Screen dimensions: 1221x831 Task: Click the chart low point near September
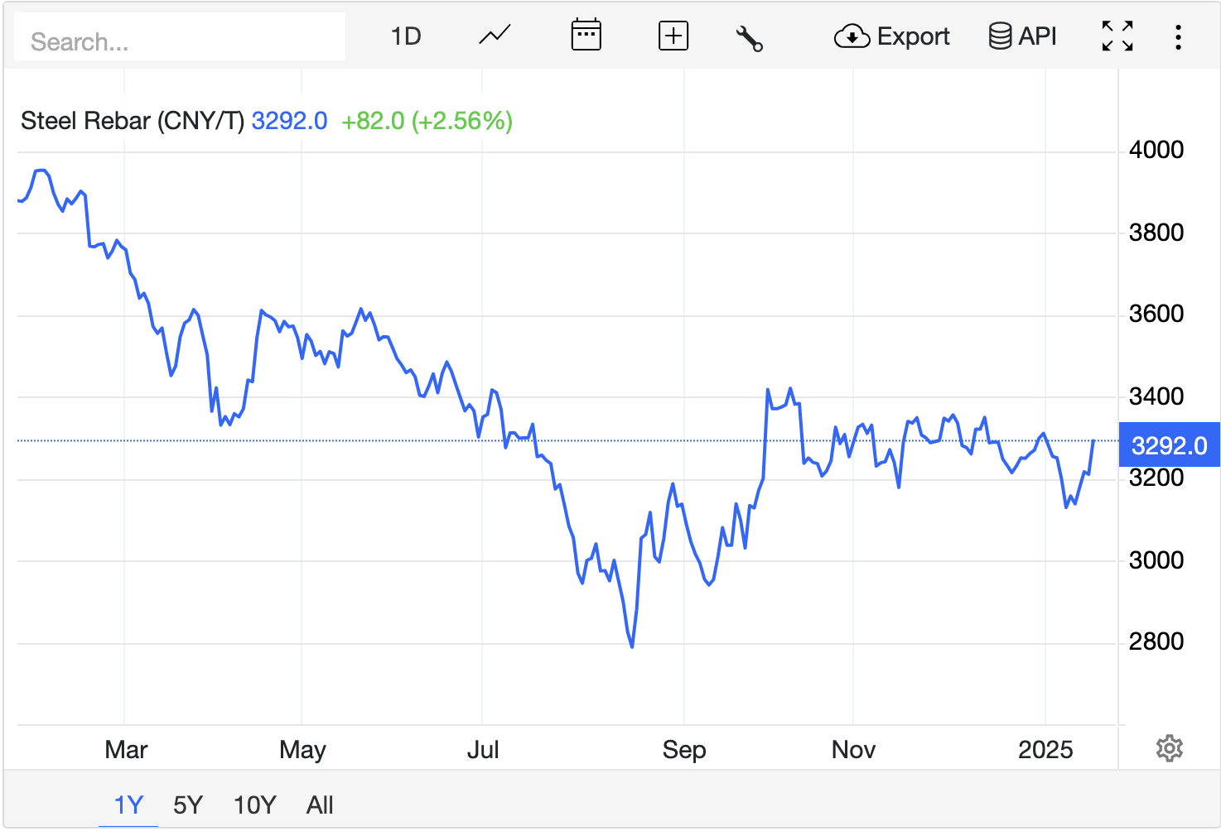coord(632,646)
